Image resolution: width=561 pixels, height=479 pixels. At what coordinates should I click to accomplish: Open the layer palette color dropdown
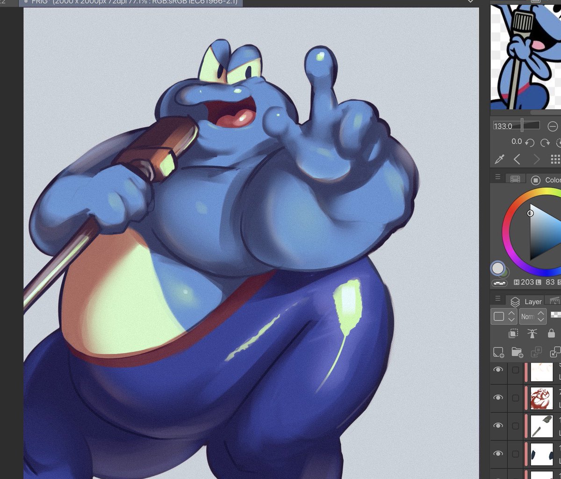click(503, 316)
